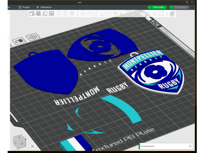
Task: Click the Add object cube icon
Action: click(x=32, y=14)
